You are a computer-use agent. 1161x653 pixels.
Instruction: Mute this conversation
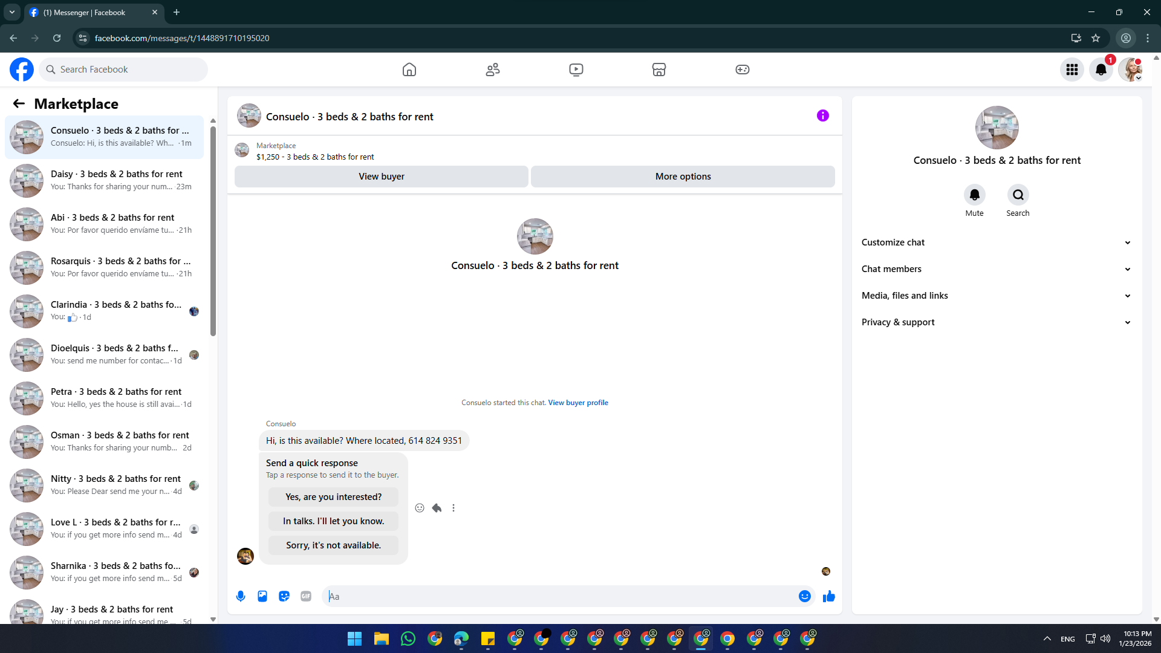tap(974, 195)
